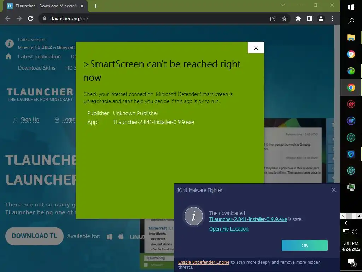
Task: Open the TLauncher installer exe link
Action: pyautogui.click(x=248, y=219)
